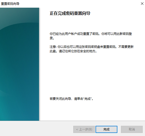145x136 pixels.
Task: Click the line 若要关闭此向导，请单击"完成"
Action: pyautogui.click(x=71, y=99)
